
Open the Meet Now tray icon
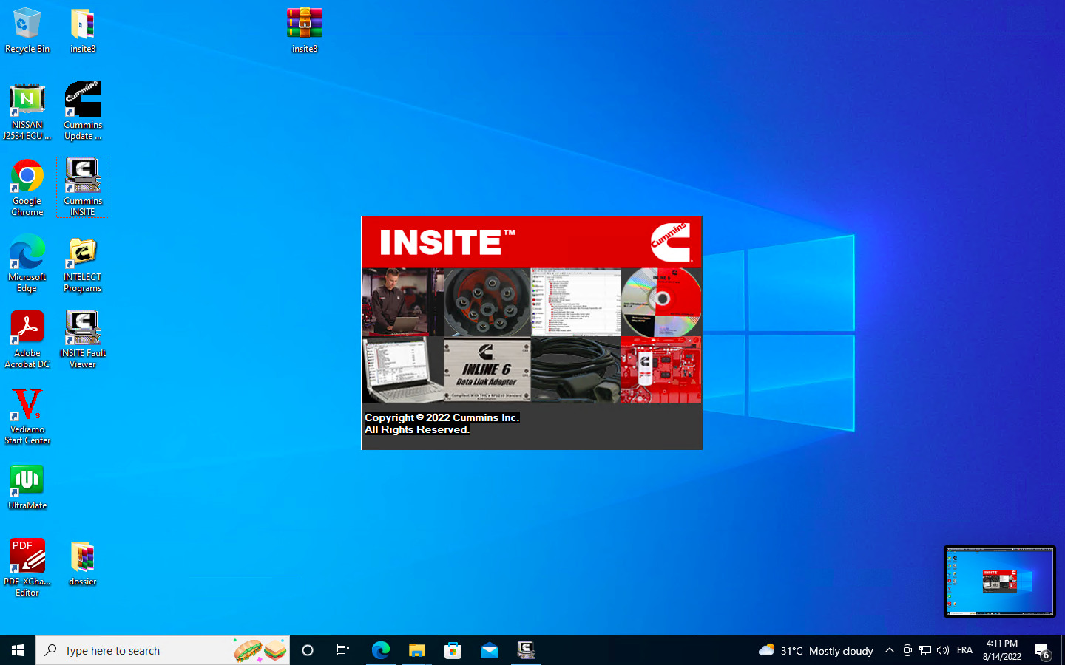pos(907,650)
